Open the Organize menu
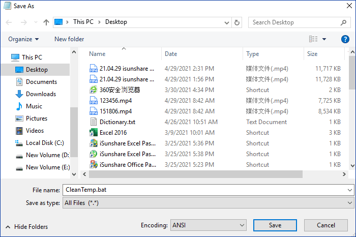This screenshot has width=356, height=237. 23,39
